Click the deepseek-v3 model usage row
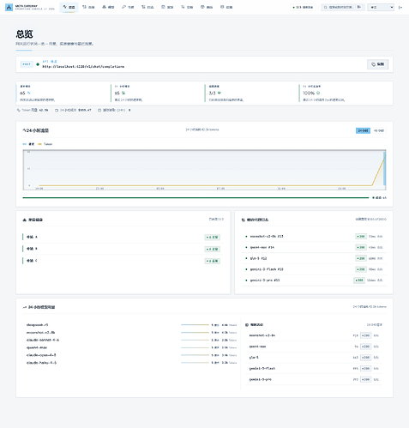This screenshot has width=409, height=428. click(x=131, y=325)
